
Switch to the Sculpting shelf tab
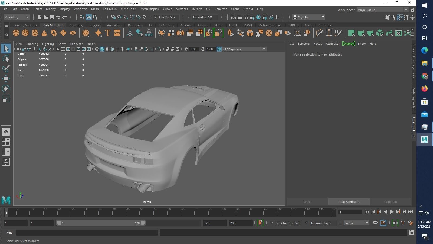[76, 25]
